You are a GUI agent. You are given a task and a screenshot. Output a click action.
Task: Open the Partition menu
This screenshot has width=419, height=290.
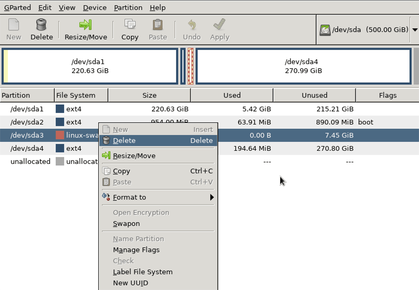coord(128,7)
